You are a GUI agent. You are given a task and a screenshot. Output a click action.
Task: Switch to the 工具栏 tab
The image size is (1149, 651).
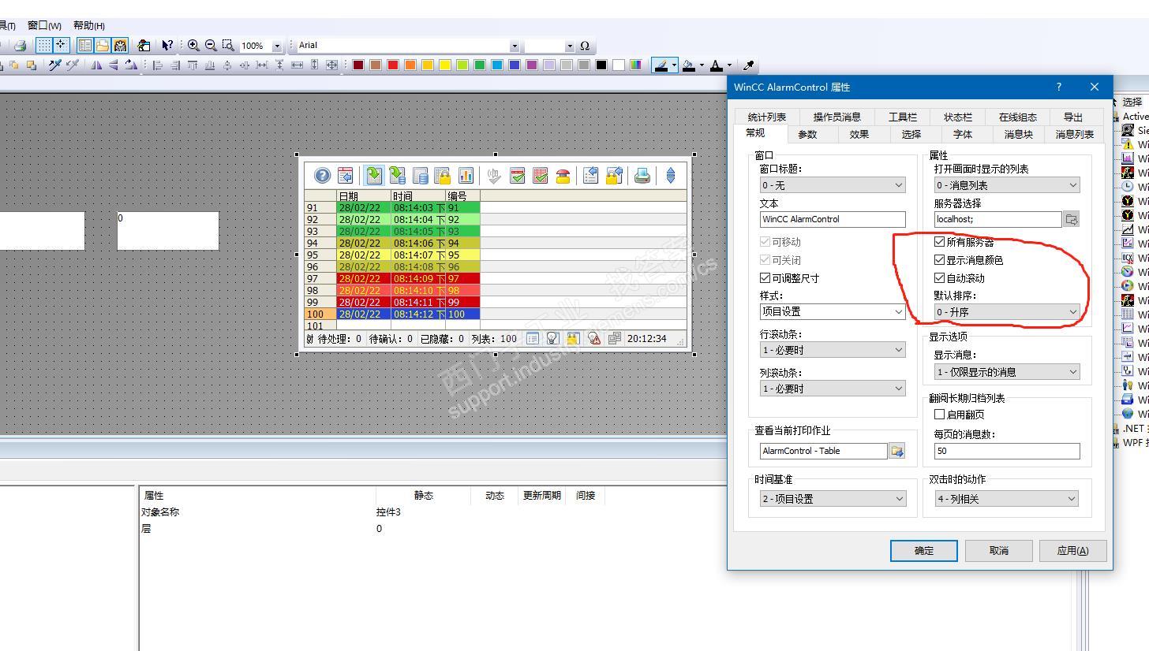[x=903, y=117]
